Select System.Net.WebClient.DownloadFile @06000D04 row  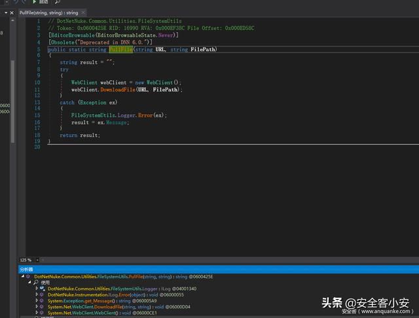[x=119, y=307]
